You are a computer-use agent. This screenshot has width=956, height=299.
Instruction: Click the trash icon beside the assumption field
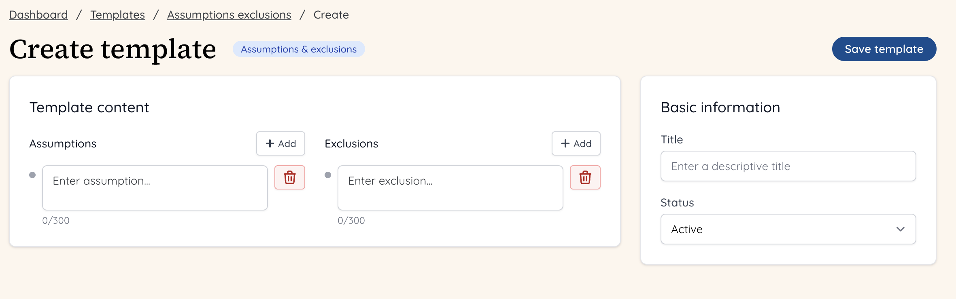pos(289,177)
